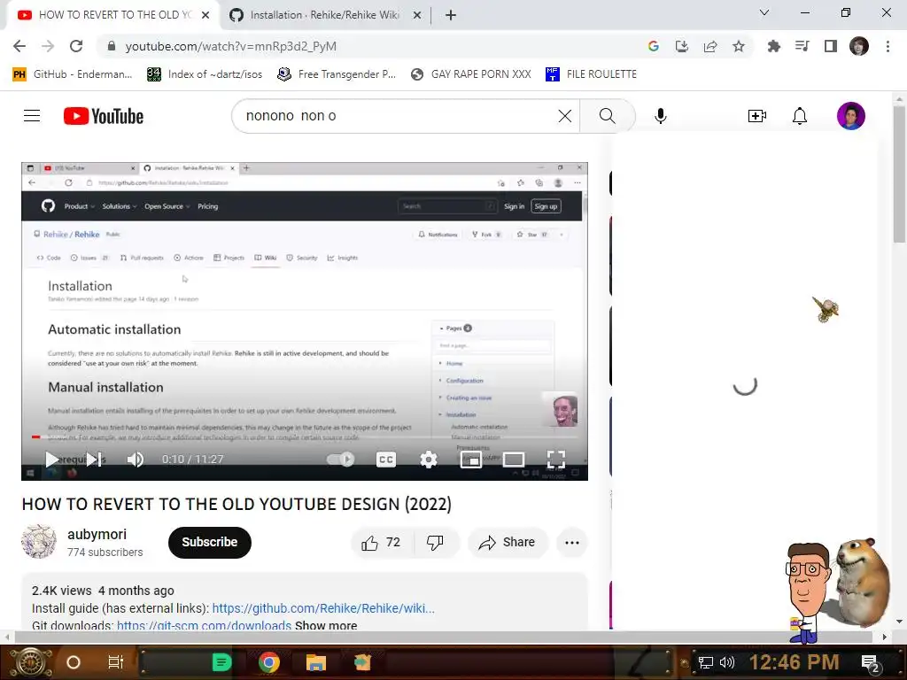This screenshot has height=680, width=907.
Task: Open File Explorer from taskbar
Action: 316,662
